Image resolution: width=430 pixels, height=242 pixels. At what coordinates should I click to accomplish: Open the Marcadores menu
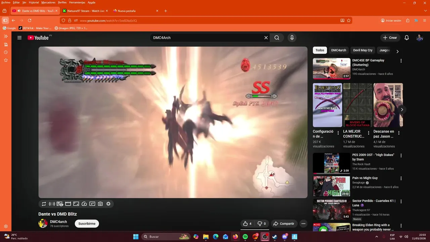tap(48, 2)
